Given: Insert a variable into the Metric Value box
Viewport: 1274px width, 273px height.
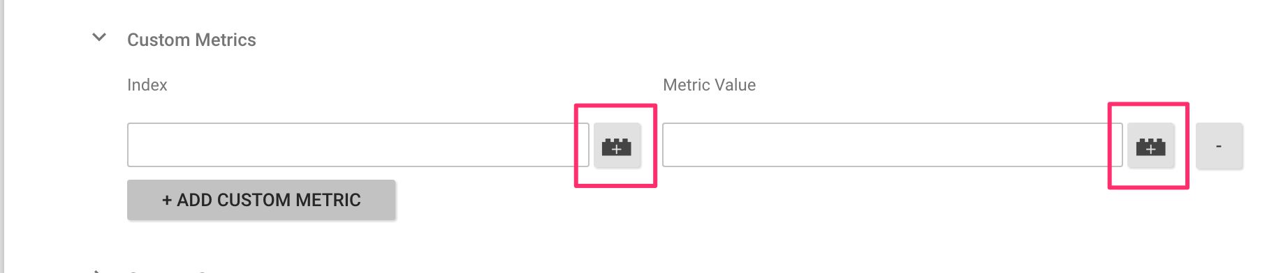Looking at the screenshot, I should [x=1150, y=146].
